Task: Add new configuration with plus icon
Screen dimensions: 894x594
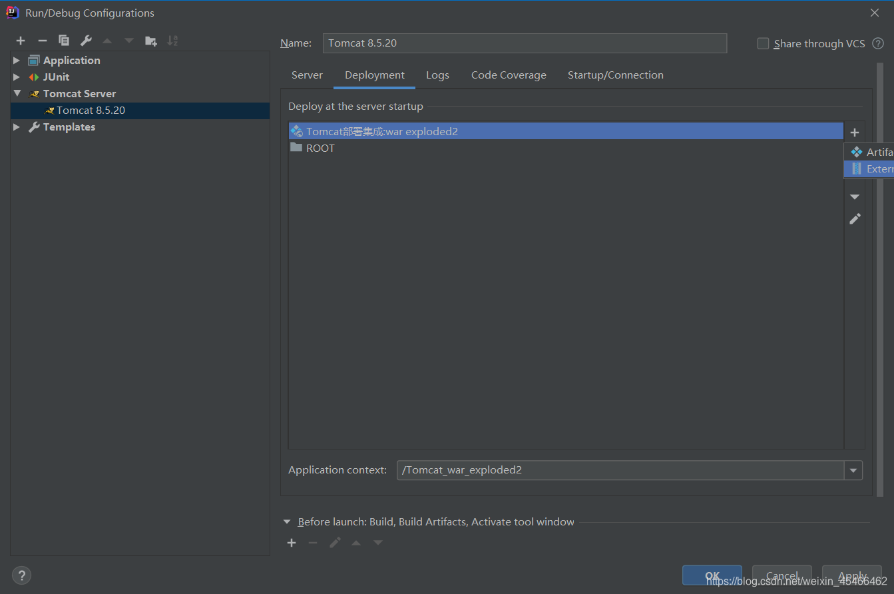Action: (x=21, y=41)
